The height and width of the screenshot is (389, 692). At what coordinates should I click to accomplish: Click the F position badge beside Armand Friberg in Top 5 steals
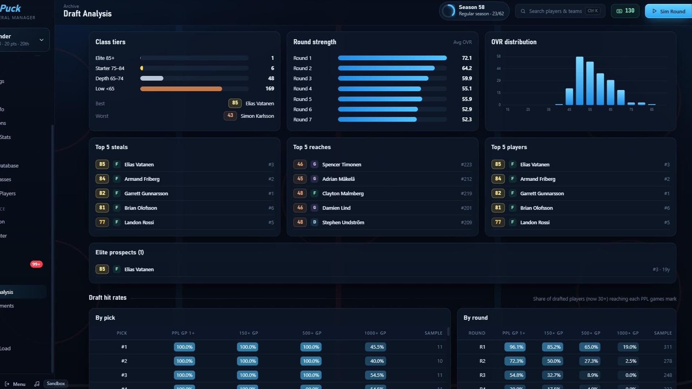click(116, 179)
